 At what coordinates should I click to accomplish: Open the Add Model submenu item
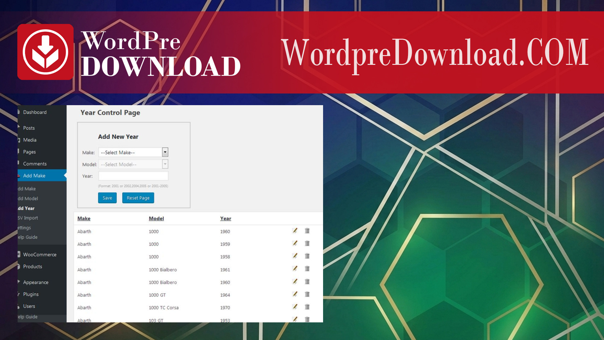coord(28,198)
